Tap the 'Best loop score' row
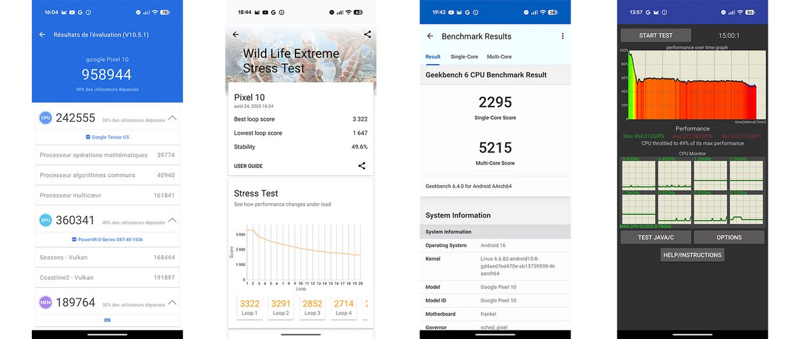The height and width of the screenshot is (339, 799). coord(301,119)
